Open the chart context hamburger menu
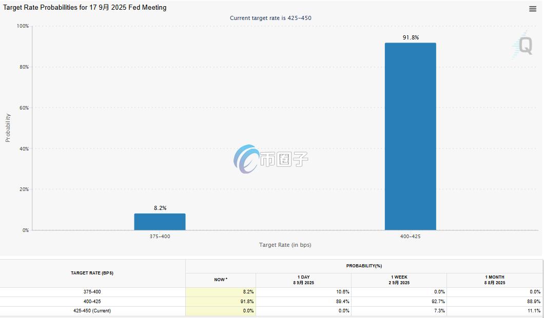The image size is (544, 318). (533, 9)
